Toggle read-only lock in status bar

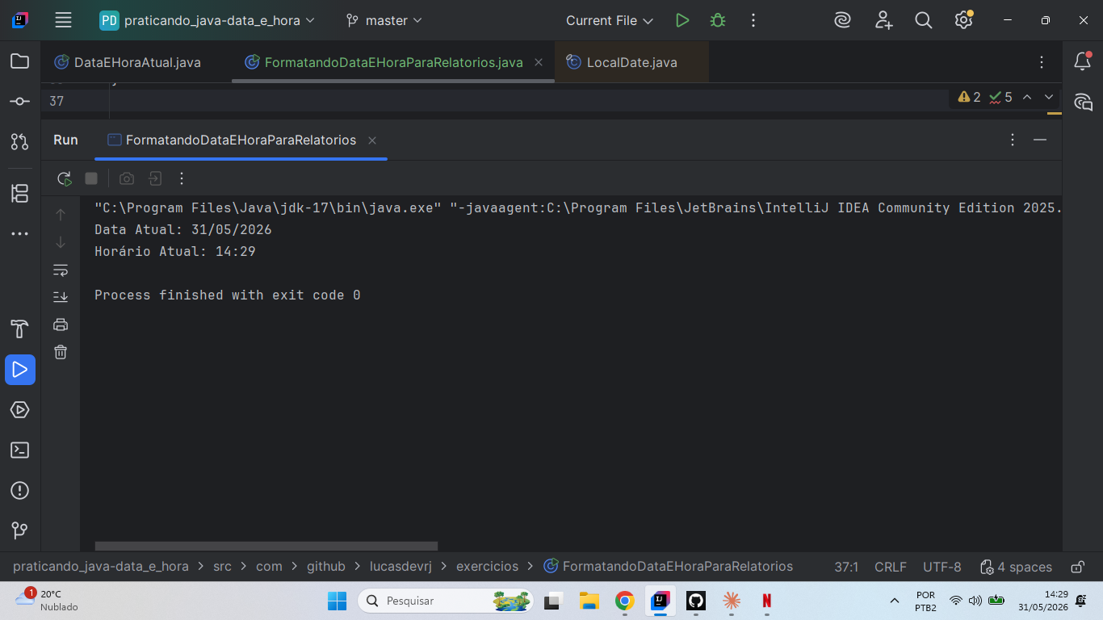1077,567
